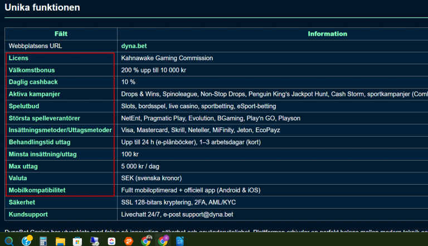
Task: Open the ClickUp app in taskbar
Action: click(x=111, y=241)
